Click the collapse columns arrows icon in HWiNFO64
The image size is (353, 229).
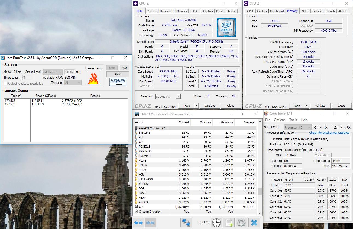[x=151, y=223]
